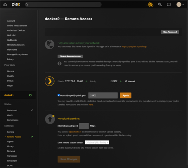
Task: Toggle Manually specify public port checkbox
Action: point(59,95)
